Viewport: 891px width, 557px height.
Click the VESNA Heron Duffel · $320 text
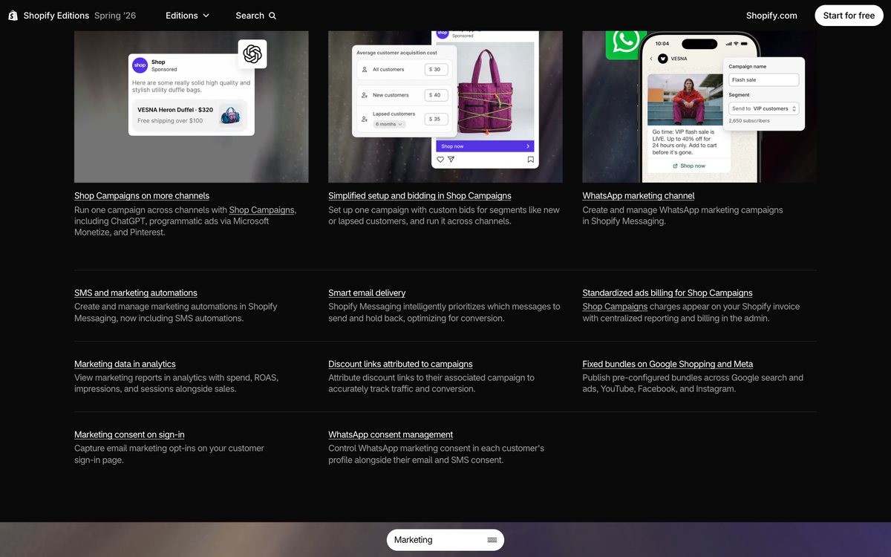(x=175, y=110)
